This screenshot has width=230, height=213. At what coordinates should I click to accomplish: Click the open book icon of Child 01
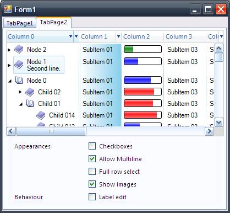click(x=30, y=103)
